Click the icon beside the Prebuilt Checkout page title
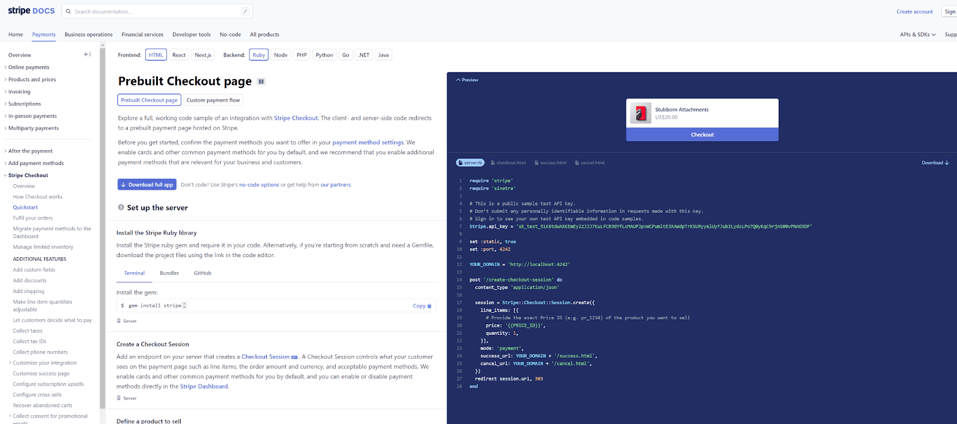This screenshot has height=424, width=957. coord(261,81)
